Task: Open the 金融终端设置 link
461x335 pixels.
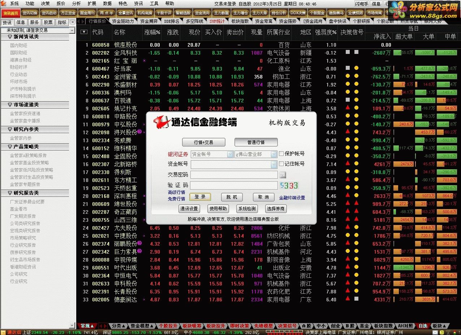Action: point(292,198)
